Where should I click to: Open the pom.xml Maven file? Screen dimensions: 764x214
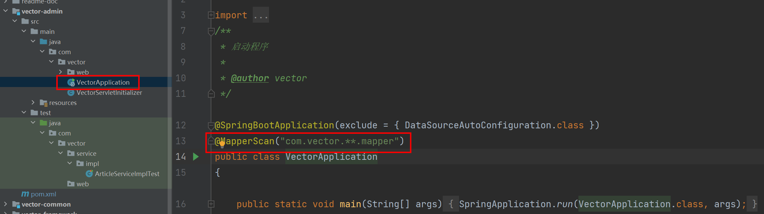point(43,194)
